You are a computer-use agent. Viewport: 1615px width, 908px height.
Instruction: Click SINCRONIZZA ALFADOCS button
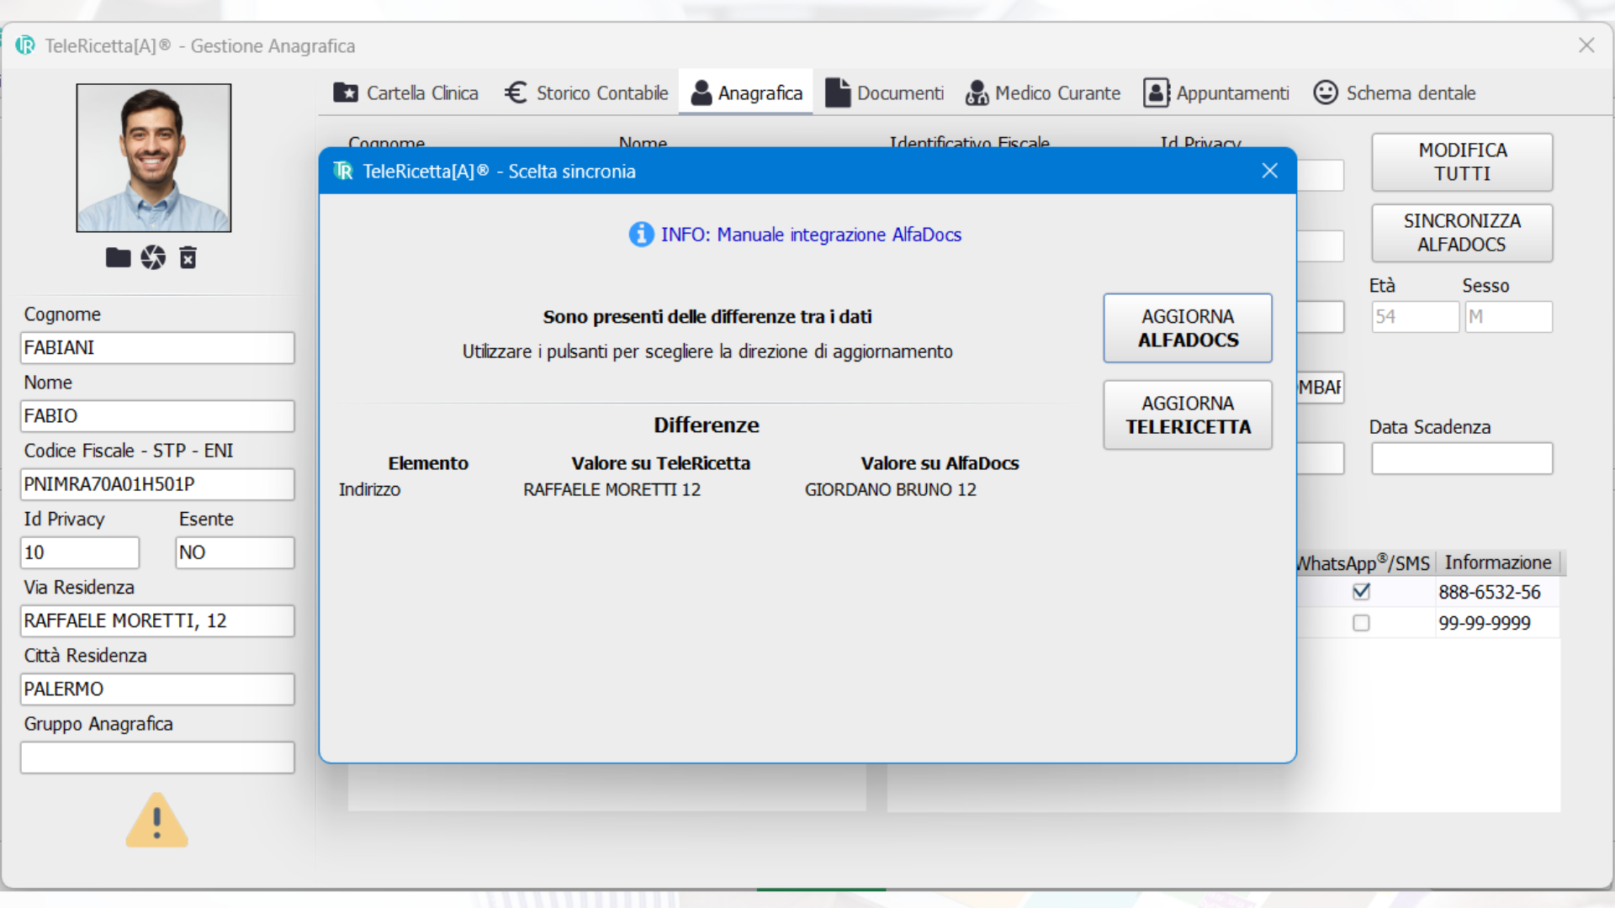coord(1462,233)
